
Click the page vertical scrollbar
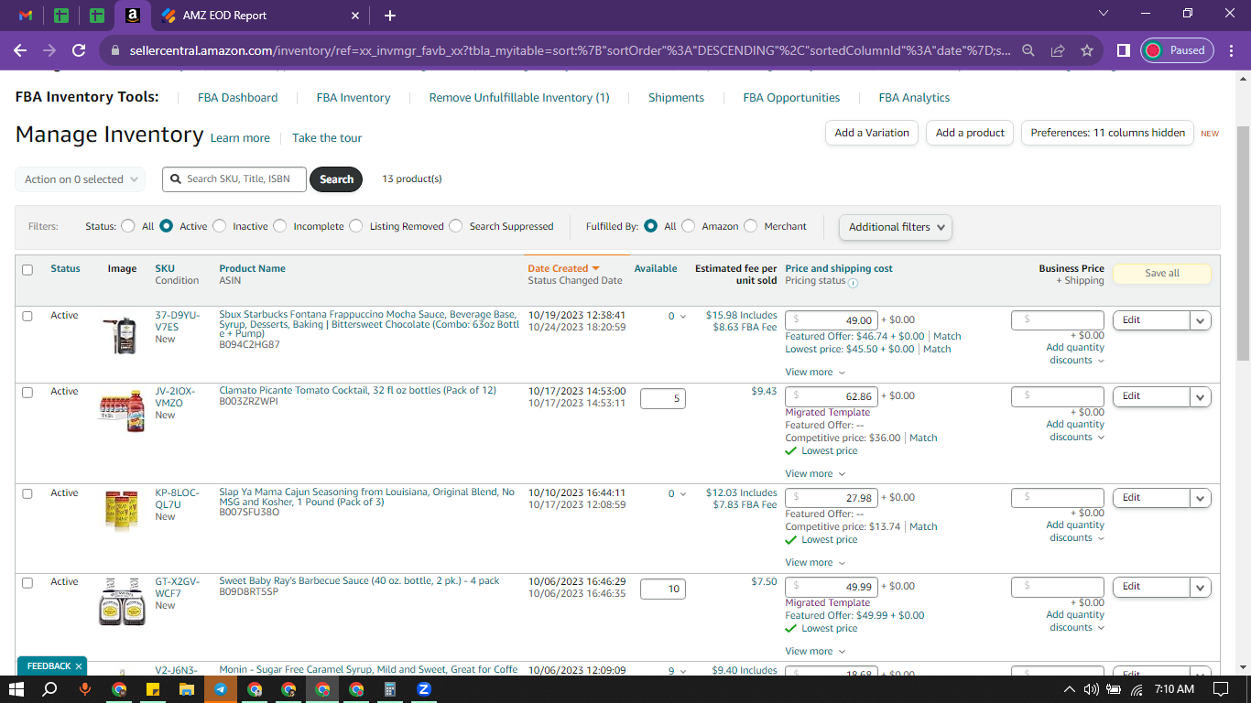click(x=1243, y=243)
